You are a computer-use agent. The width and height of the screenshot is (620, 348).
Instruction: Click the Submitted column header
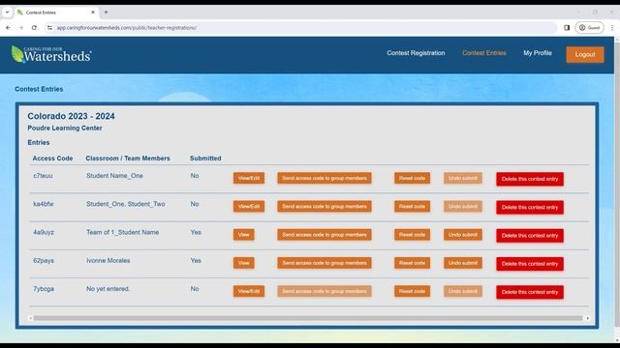coord(205,159)
